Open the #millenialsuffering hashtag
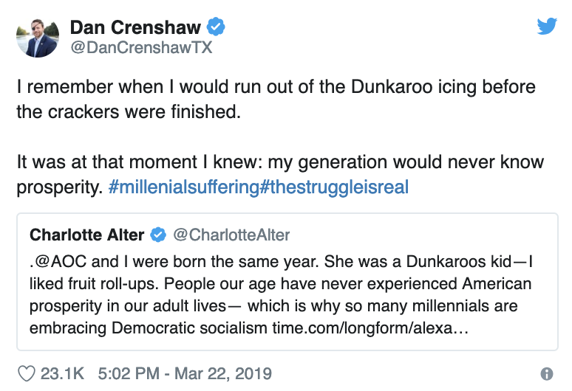The image size is (572, 391). 184,187
